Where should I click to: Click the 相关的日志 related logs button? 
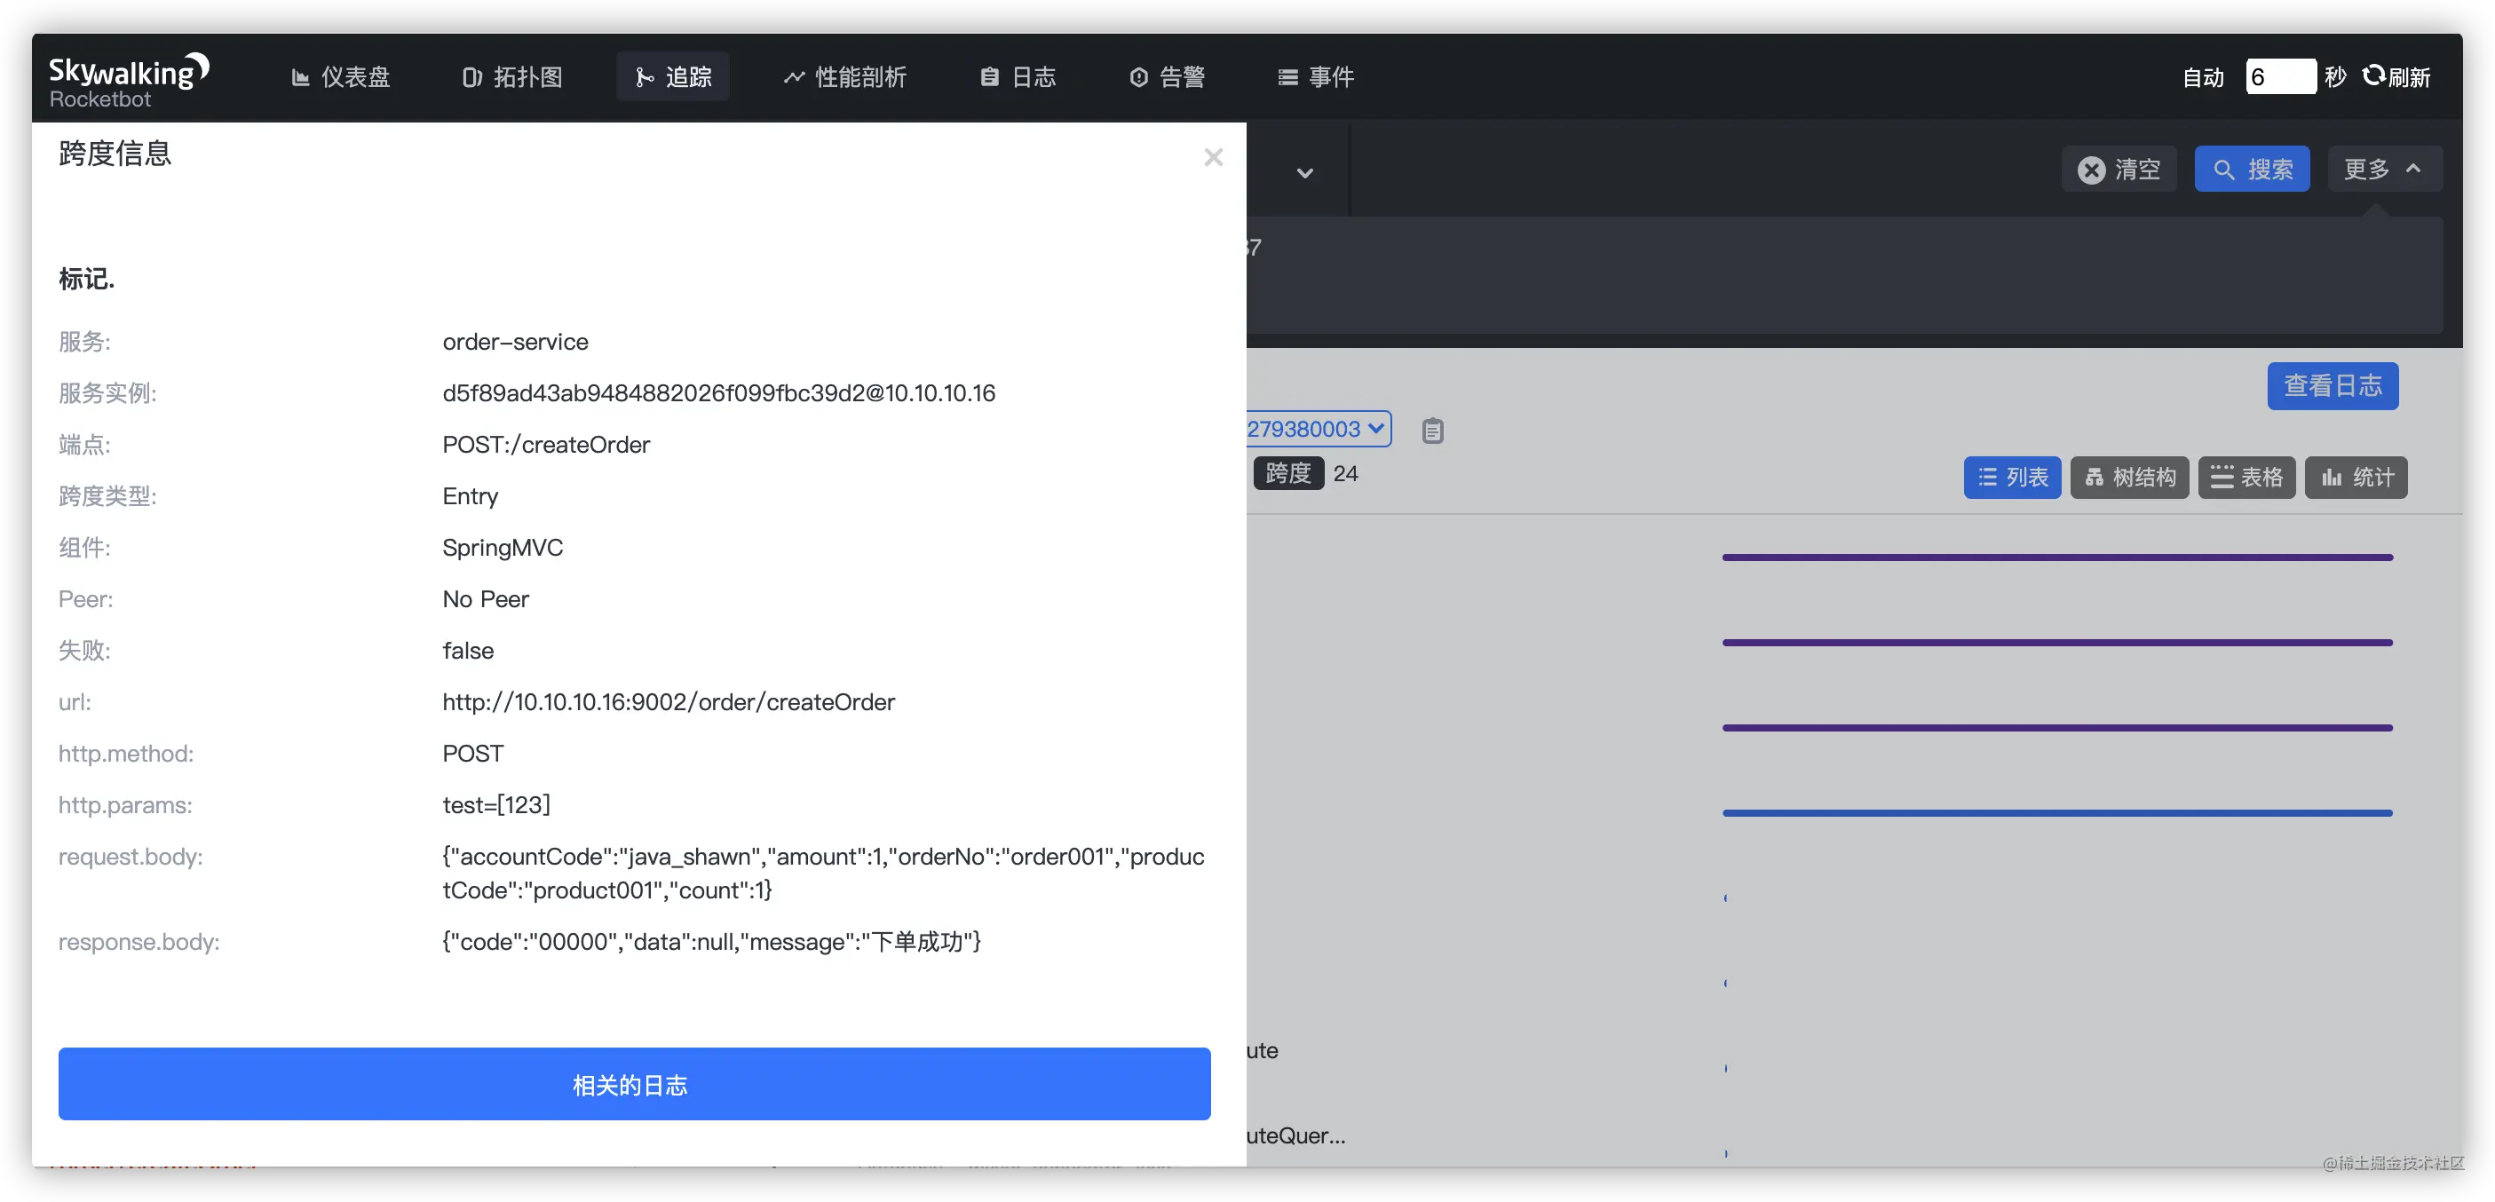tap(634, 1084)
